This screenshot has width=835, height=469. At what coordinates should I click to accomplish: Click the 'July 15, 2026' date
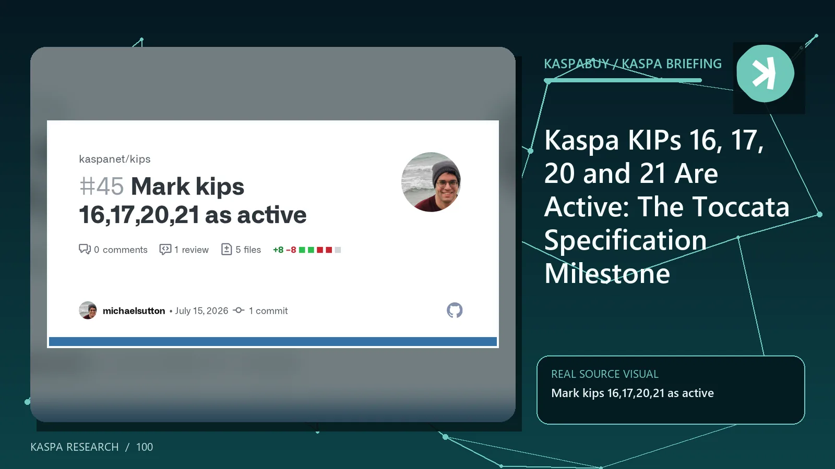tap(201, 311)
